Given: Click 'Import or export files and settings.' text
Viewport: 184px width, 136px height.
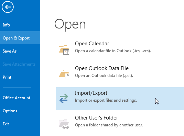Looking at the screenshot, I should (x=106, y=100).
